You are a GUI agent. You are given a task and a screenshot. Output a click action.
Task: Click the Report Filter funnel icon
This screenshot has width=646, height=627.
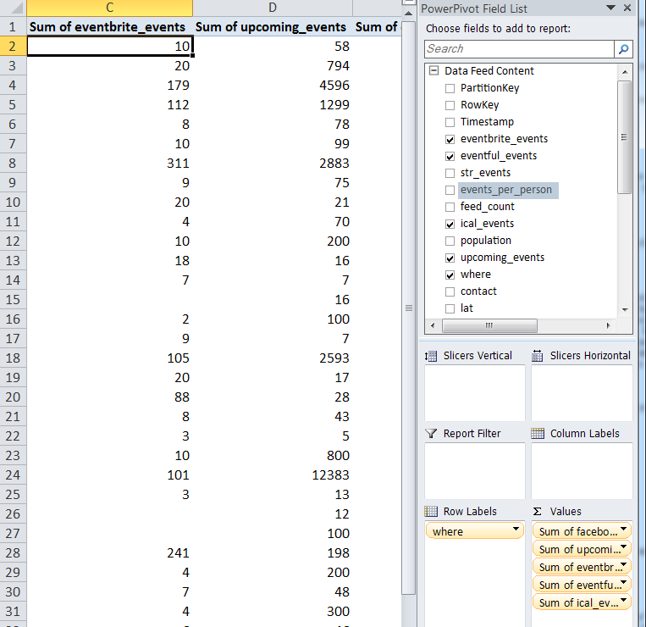pyautogui.click(x=431, y=433)
